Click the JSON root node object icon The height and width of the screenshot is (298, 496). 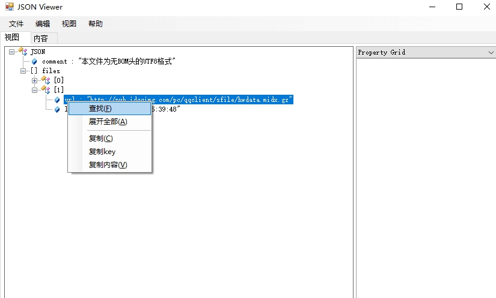[23, 52]
